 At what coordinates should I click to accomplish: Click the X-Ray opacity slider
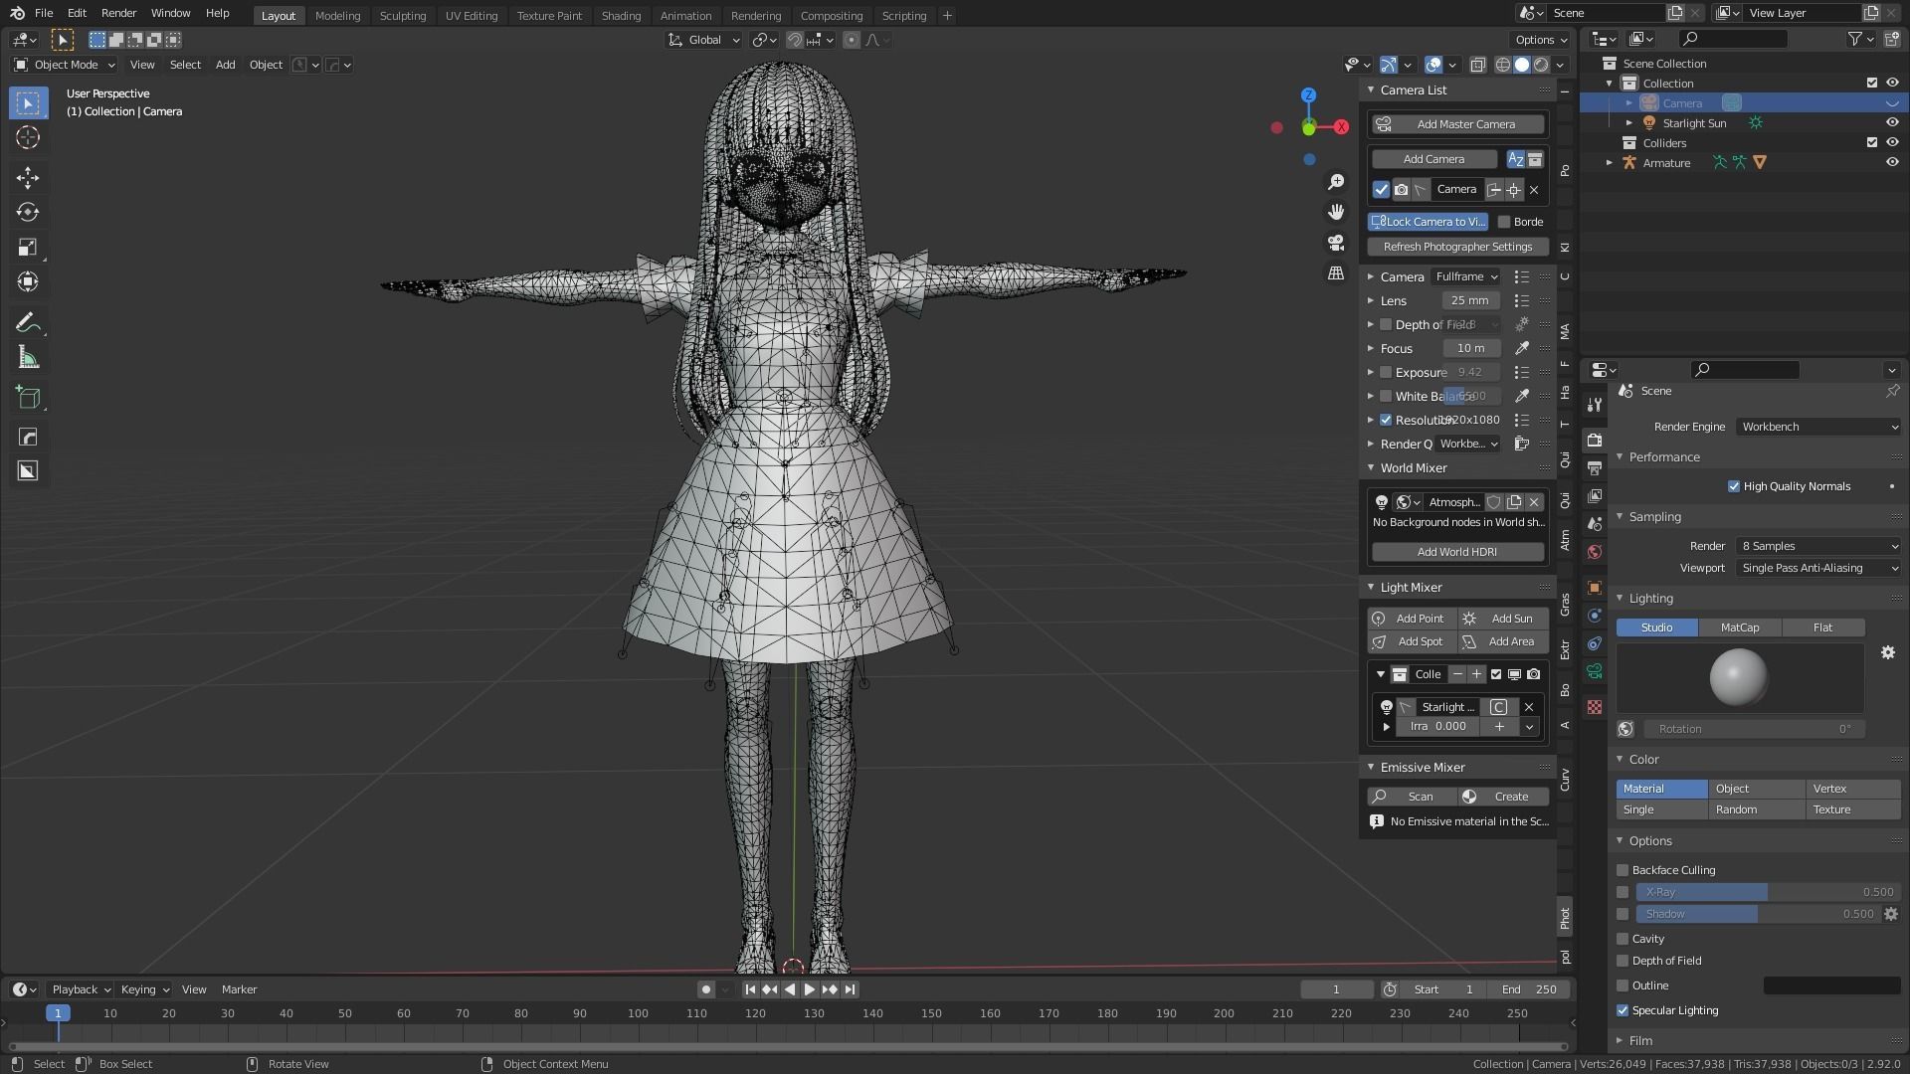pyautogui.click(x=1768, y=892)
